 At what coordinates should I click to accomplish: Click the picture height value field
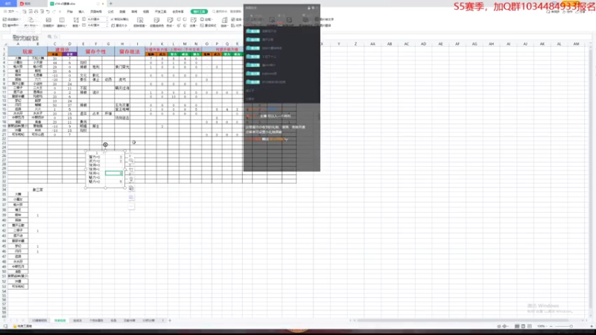point(95,19)
